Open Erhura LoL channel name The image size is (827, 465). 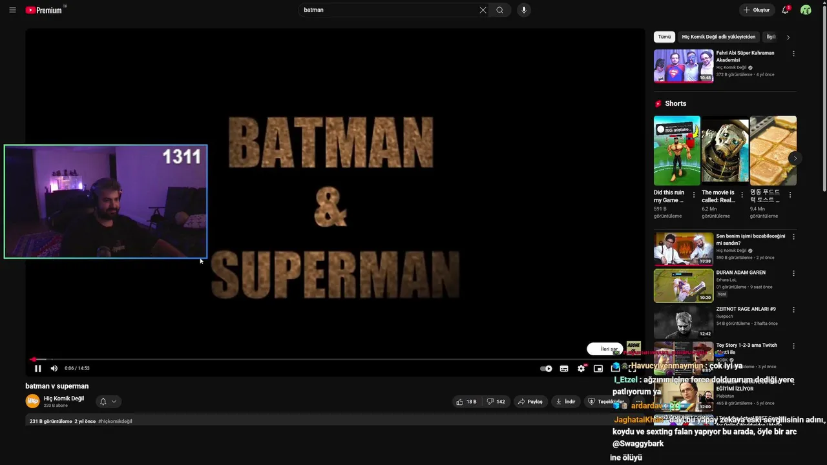(x=726, y=280)
